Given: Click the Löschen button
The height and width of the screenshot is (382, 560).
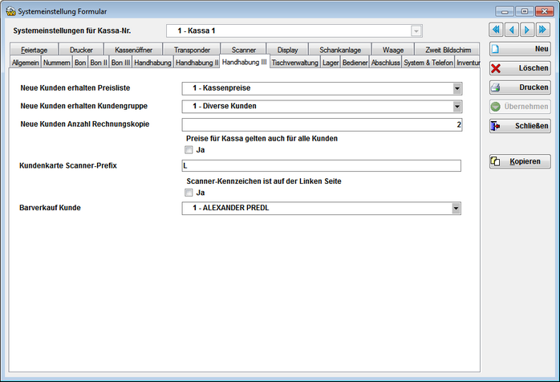Looking at the screenshot, I should pyautogui.click(x=520, y=68).
